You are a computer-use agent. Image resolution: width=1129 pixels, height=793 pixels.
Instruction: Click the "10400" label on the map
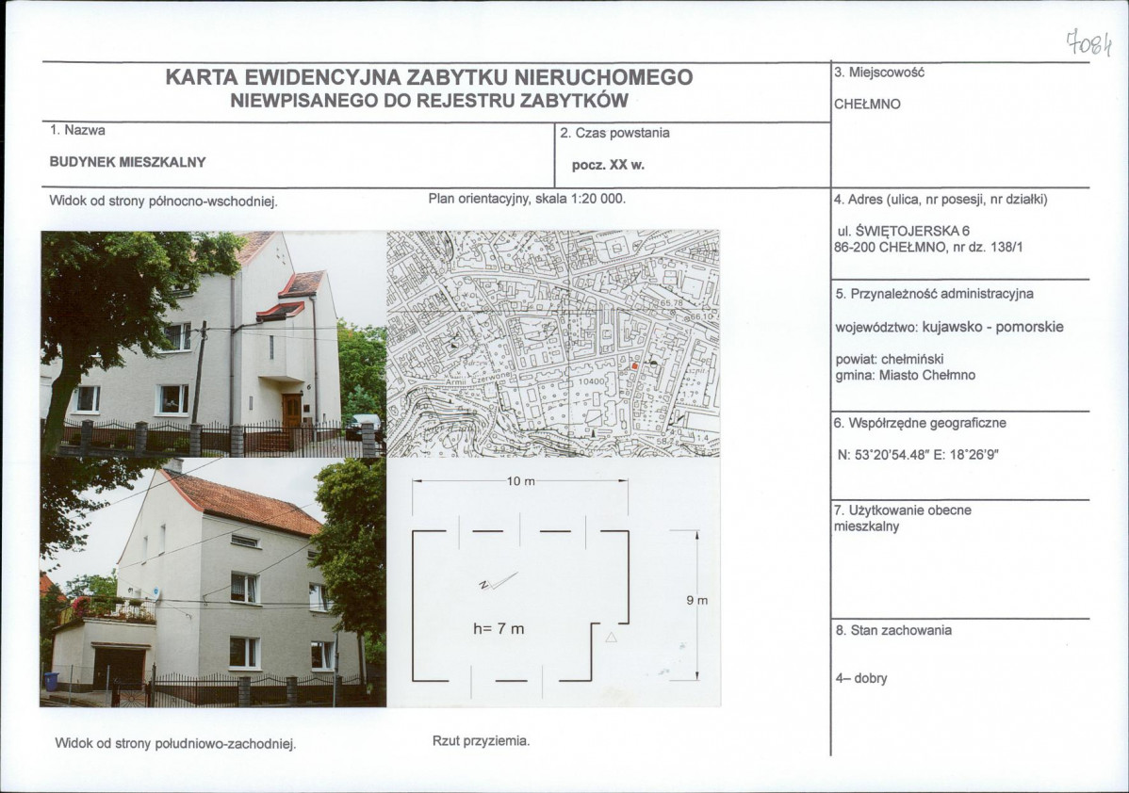pos(592,382)
